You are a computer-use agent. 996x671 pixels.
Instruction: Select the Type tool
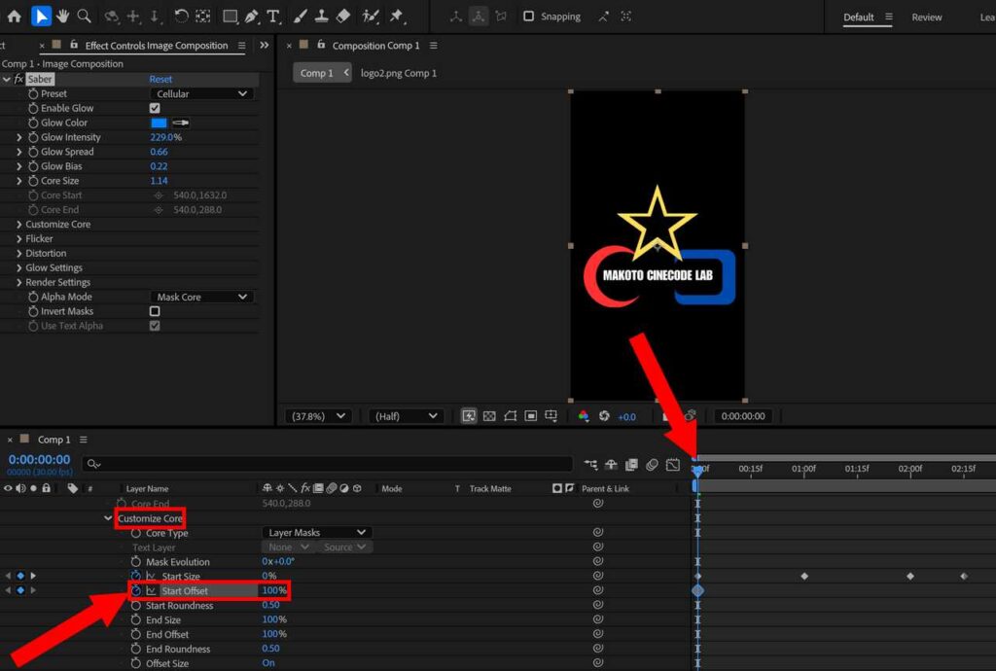coord(273,17)
